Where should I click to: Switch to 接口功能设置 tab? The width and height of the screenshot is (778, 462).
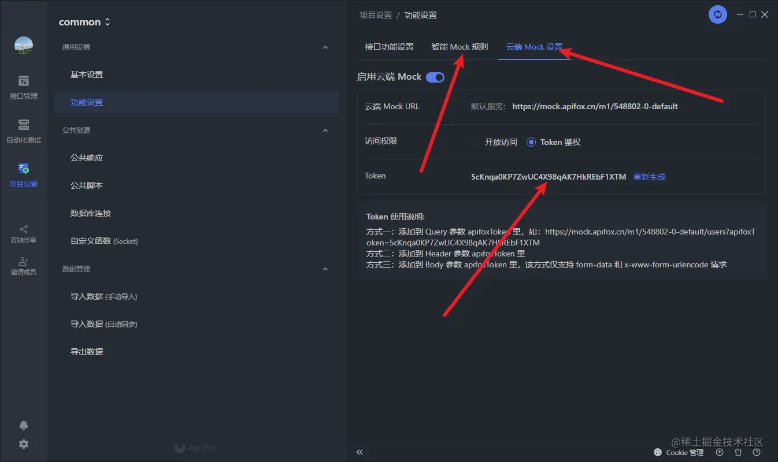click(390, 47)
